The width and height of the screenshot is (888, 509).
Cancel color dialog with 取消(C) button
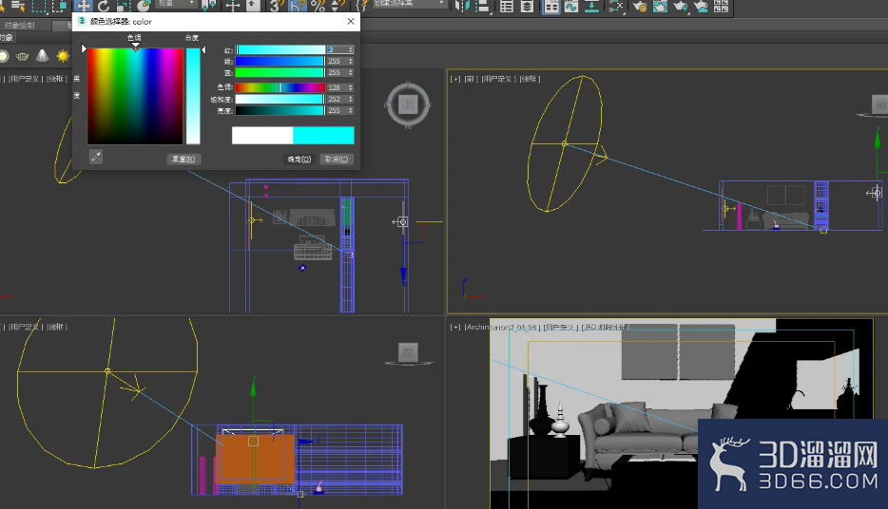(337, 159)
